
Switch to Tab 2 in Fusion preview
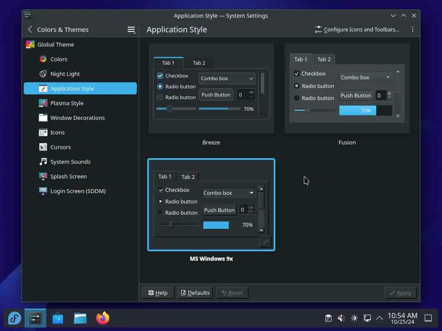point(324,59)
